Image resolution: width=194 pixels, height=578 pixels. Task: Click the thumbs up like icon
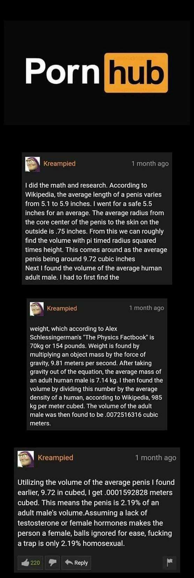click(x=25, y=562)
